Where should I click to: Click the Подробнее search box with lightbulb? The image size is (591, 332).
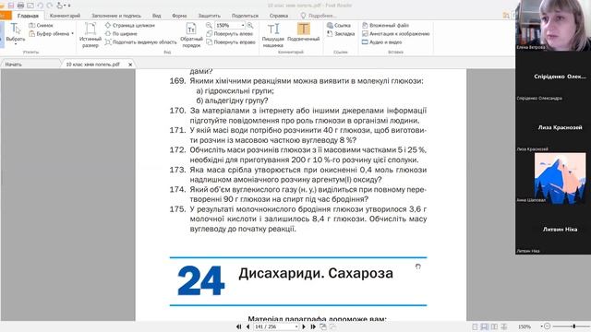318,16
